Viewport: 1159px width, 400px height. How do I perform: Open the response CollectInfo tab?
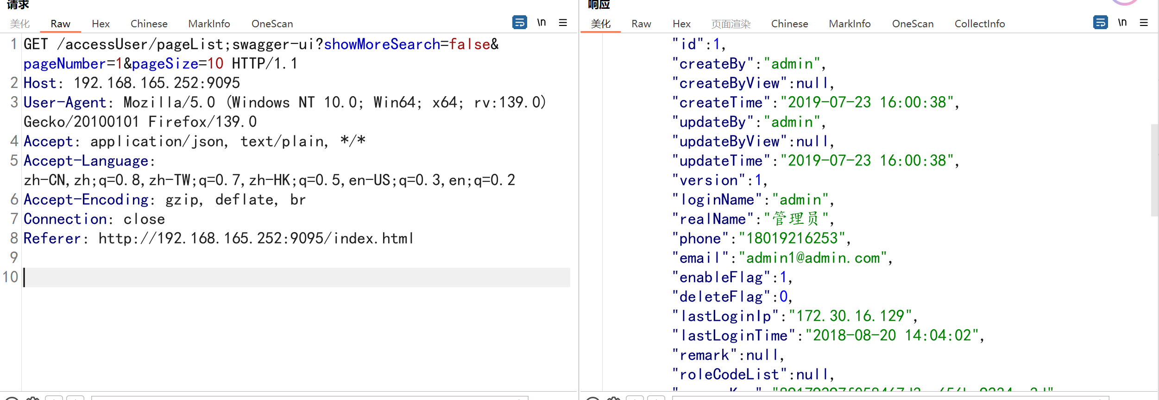pyautogui.click(x=979, y=24)
